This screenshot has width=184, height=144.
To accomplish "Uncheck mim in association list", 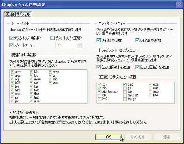I will pos(31,79).
